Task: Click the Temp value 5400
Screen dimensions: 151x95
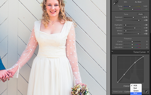Action: point(145,6)
